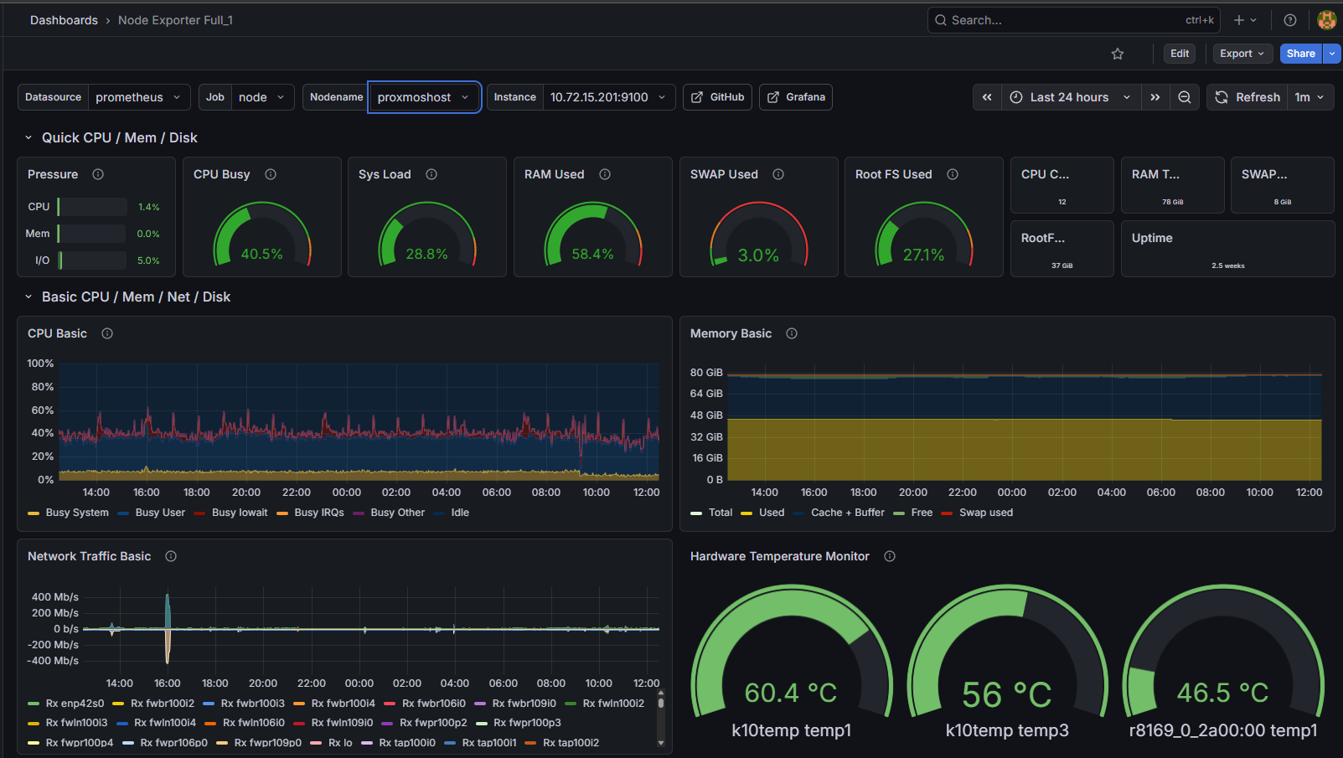Show info for Pressure panel
Screen dimensions: 1343x758
click(98, 174)
